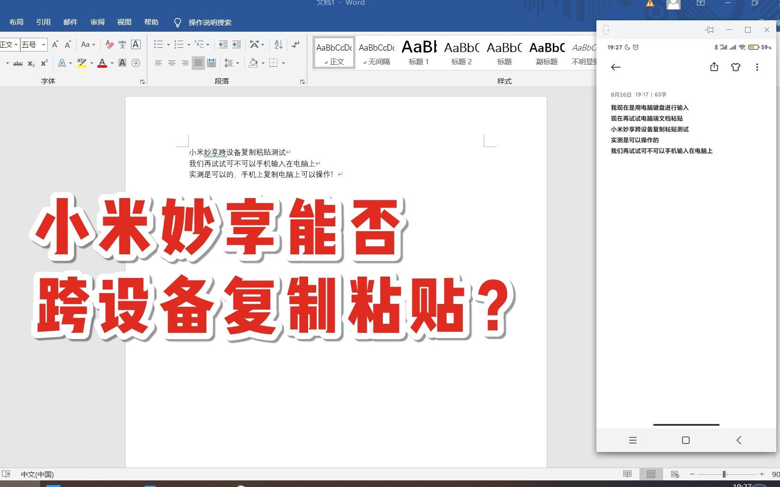Apply strikethrough formatting
The image size is (780, 487).
tap(18, 63)
